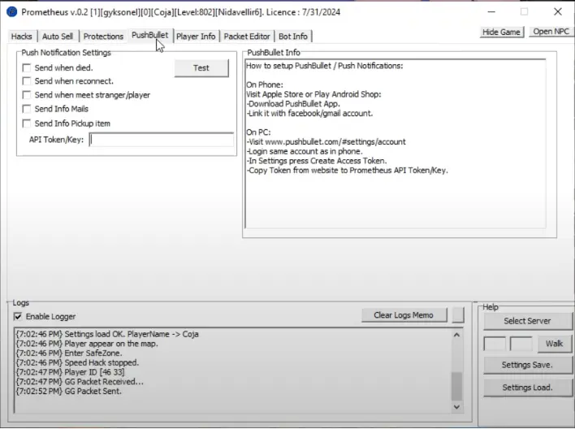Click the 'Player ID [46 33]' log line
Viewport: 575px width, 429px height.
click(x=70, y=372)
